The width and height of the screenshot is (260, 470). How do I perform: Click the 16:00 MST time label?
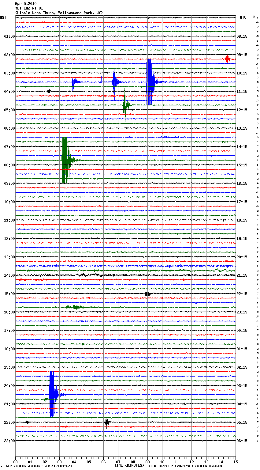pyautogui.click(x=9, y=312)
